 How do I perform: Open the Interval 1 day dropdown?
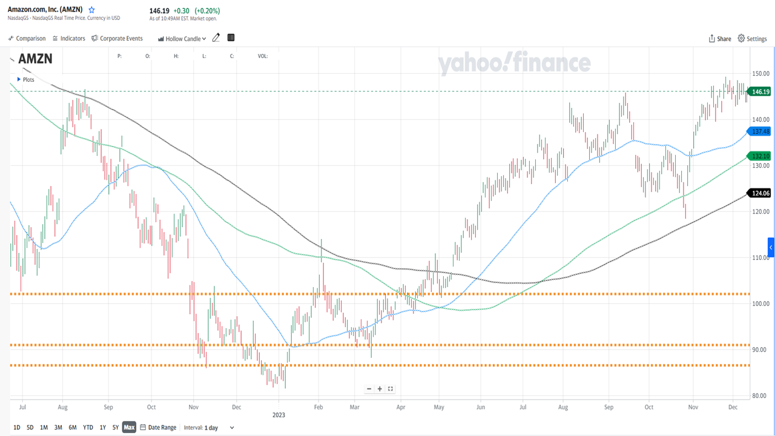click(x=209, y=428)
